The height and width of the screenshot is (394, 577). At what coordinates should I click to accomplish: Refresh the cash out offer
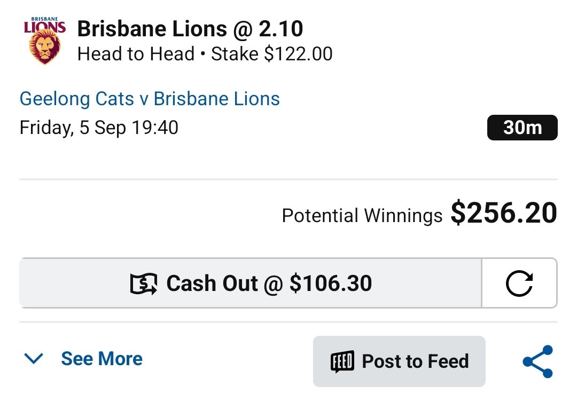point(519,283)
